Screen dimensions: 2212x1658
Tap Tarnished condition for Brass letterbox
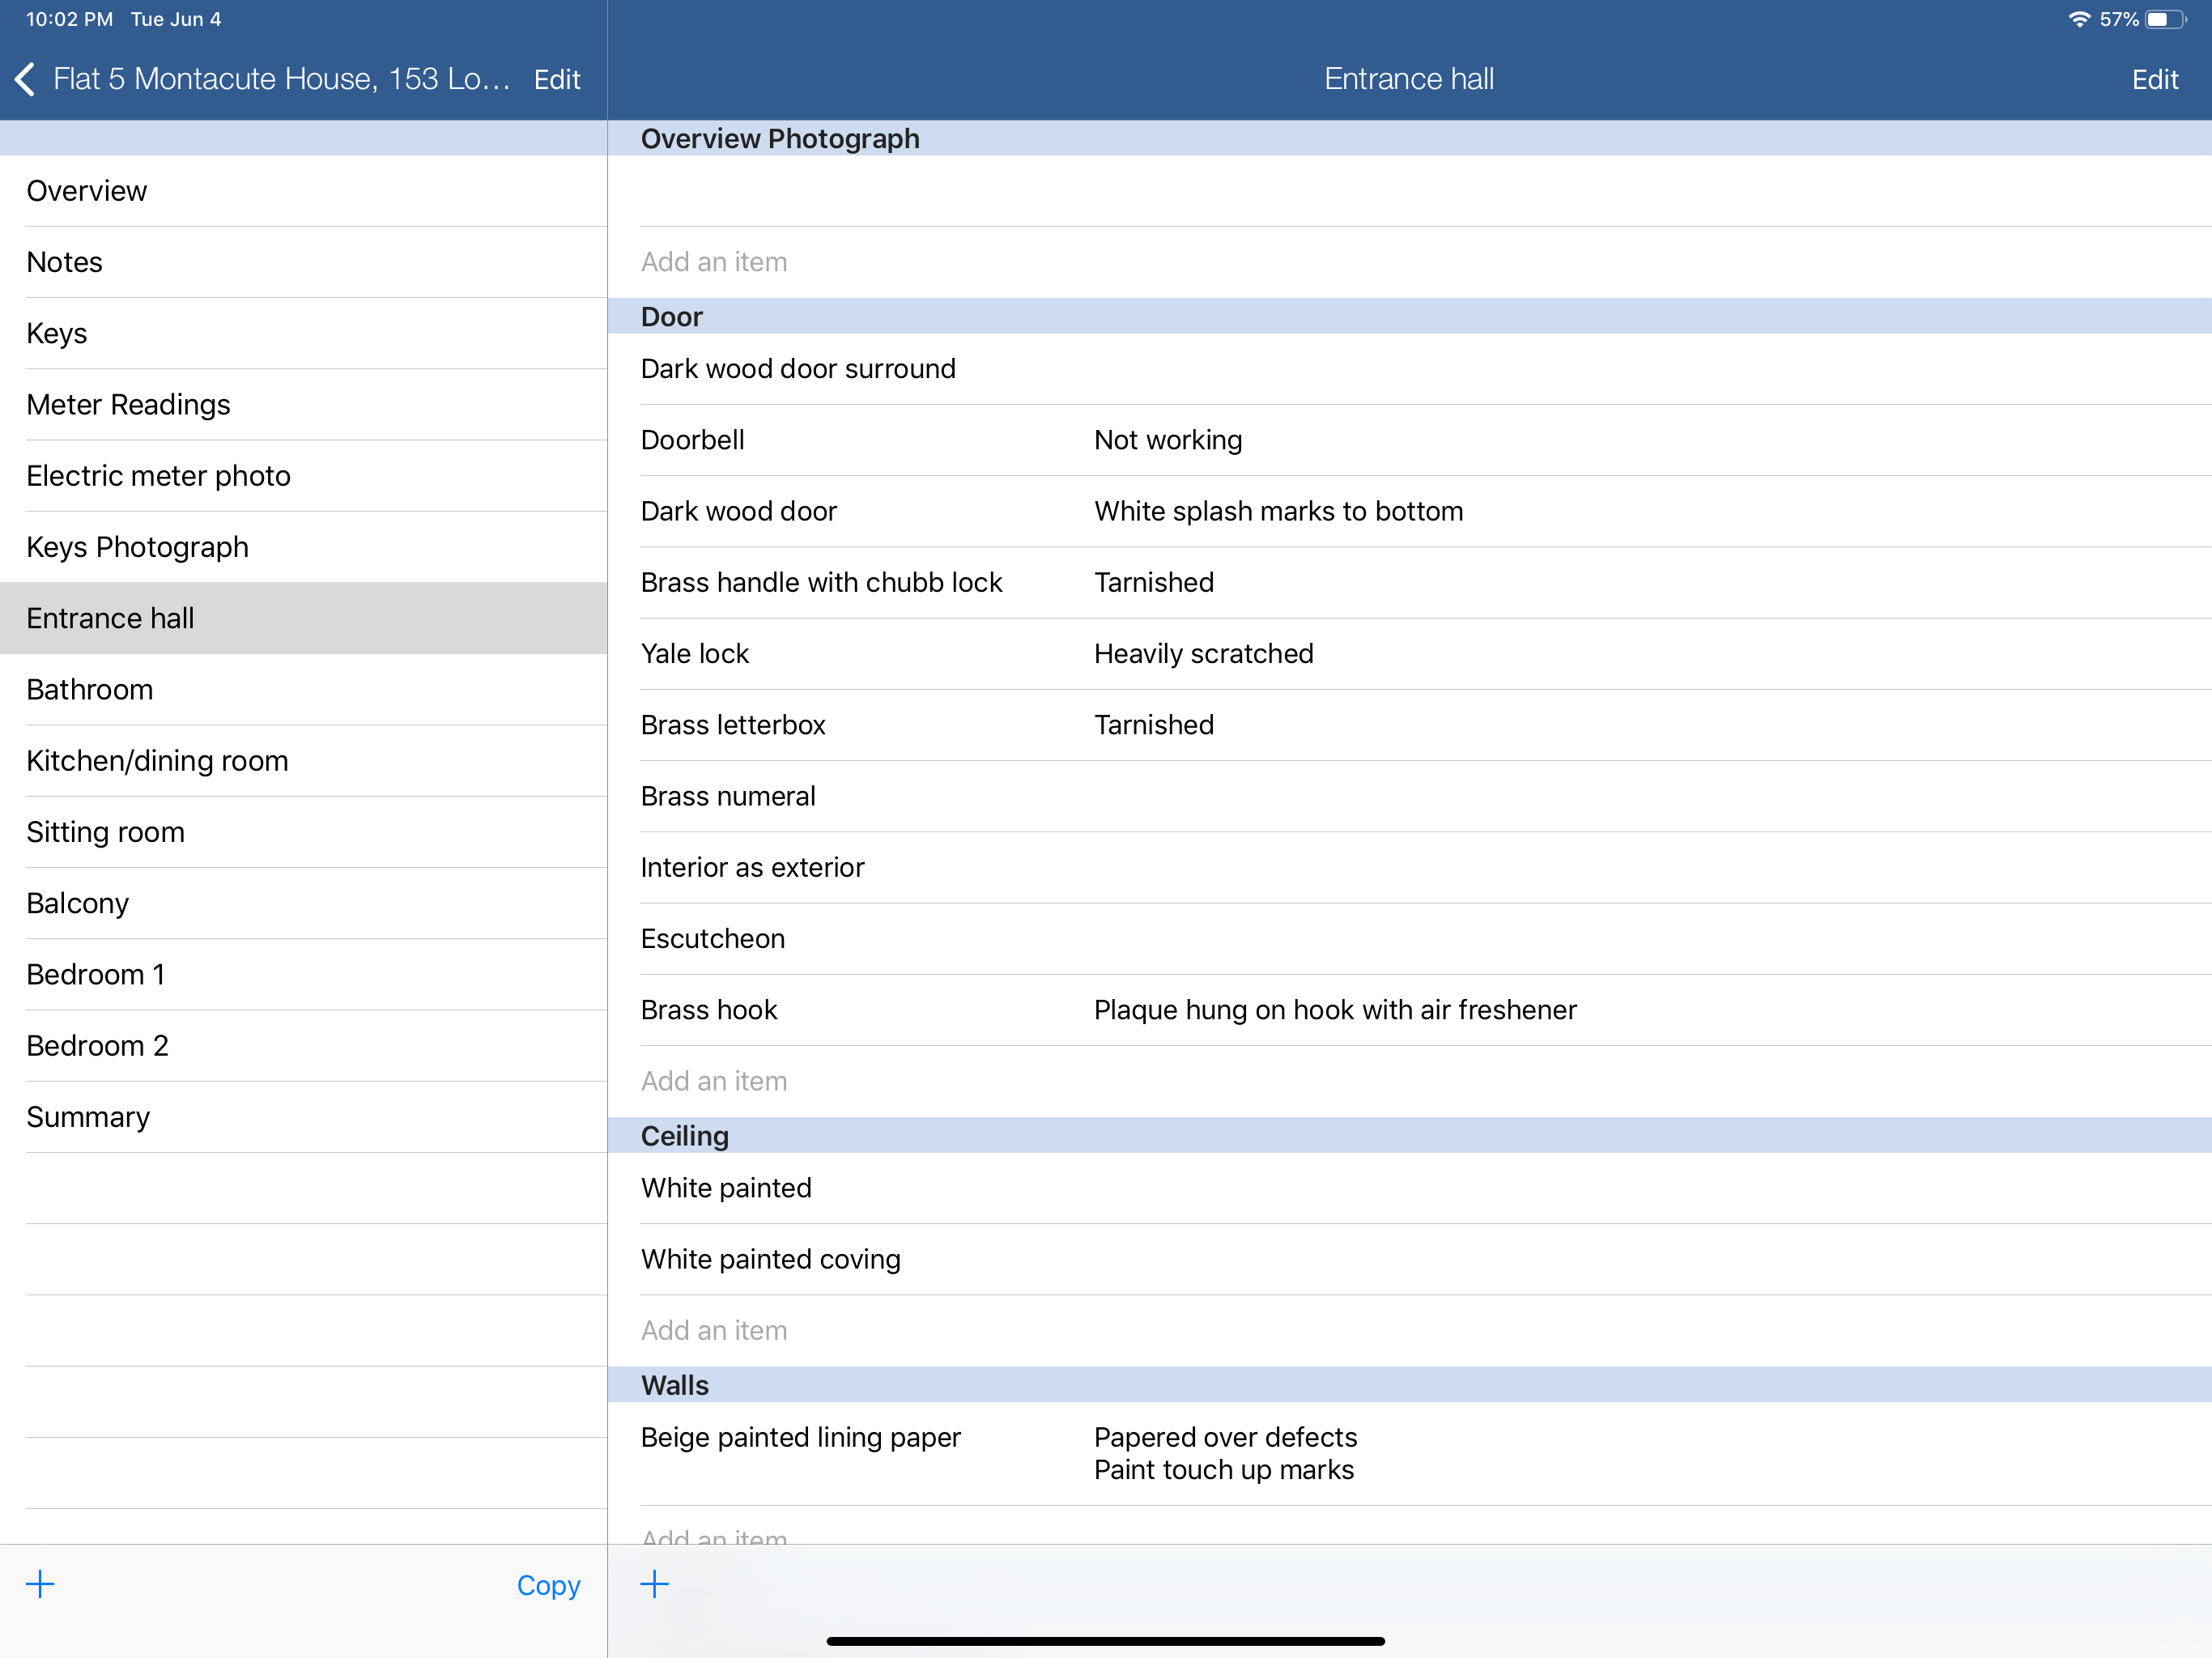[x=1153, y=725]
